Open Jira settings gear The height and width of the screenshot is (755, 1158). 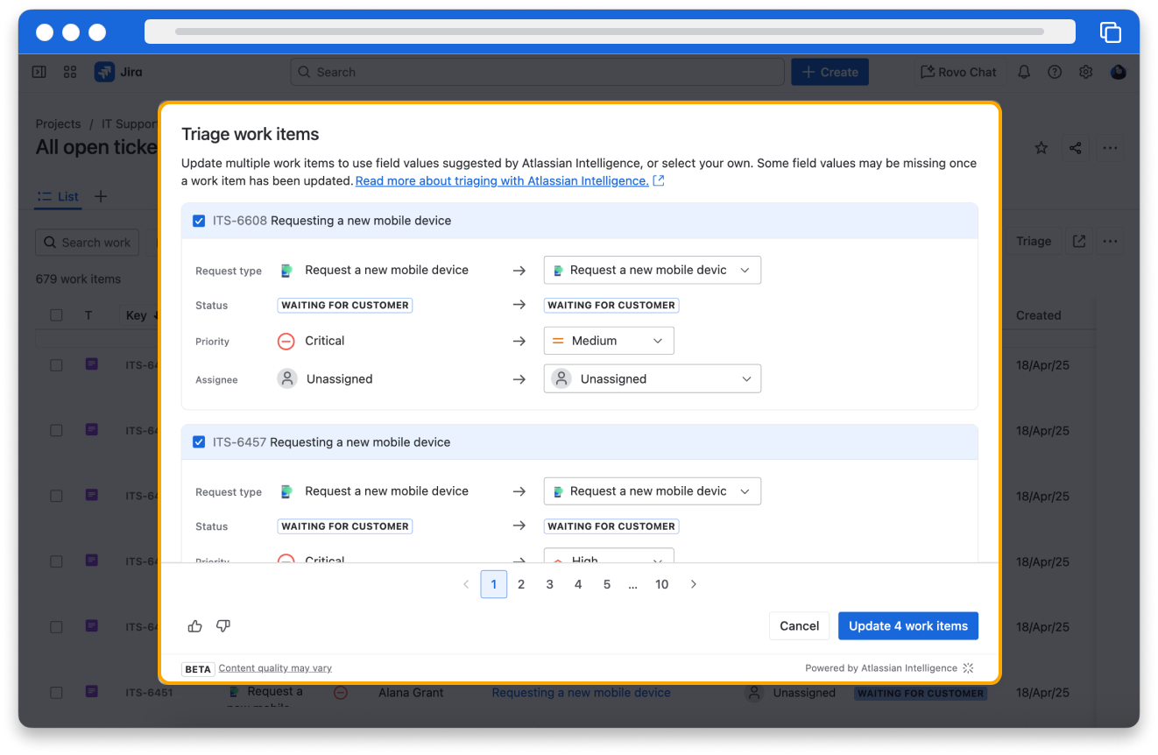coord(1086,72)
